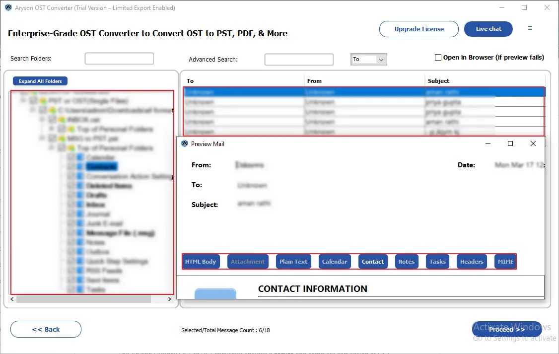The height and width of the screenshot is (354, 559).
Task: Click the Aryson logo in Preview Mail window
Action: coord(184,143)
